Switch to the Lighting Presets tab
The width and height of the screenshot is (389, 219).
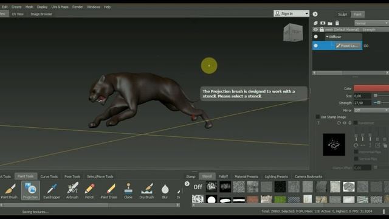point(276,176)
